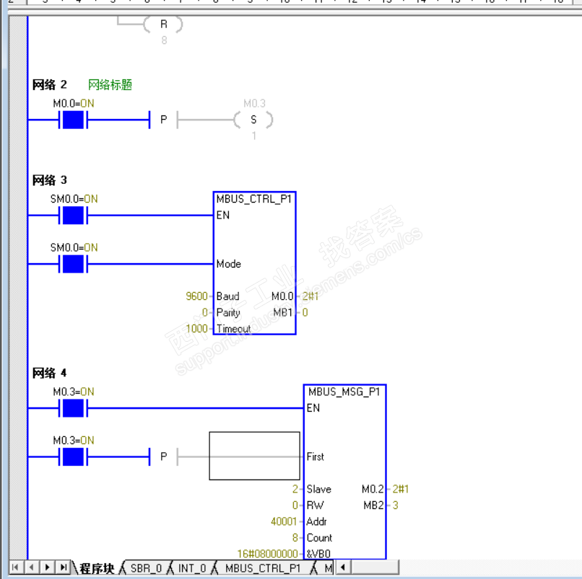This screenshot has width=582, height=579.
Task: Select the P edge element in Network 2
Action: pos(163,120)
